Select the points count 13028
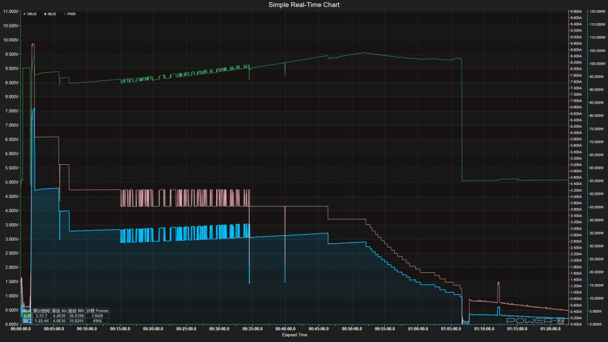 pos(97,316)
